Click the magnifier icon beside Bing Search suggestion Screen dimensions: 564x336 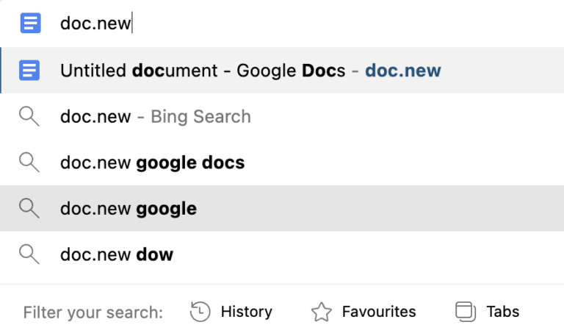pos(29,116)
